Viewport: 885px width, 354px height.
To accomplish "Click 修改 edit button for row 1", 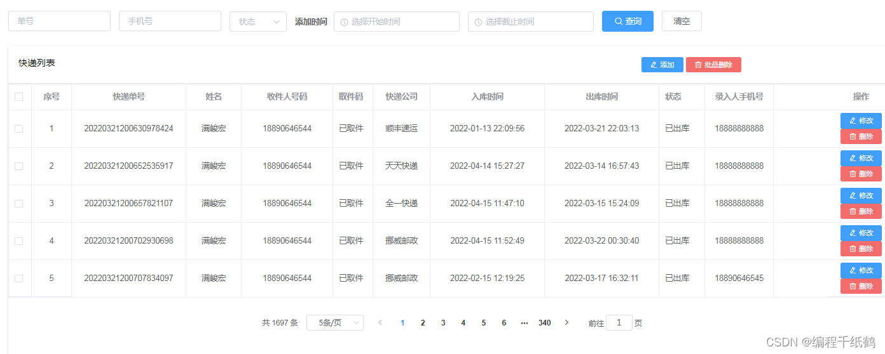I will click(x=861, y=121).
